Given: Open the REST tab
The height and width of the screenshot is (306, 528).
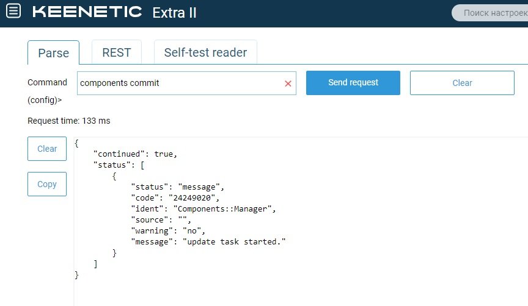Looking at the screenshot, I should [x=117, y=52].
